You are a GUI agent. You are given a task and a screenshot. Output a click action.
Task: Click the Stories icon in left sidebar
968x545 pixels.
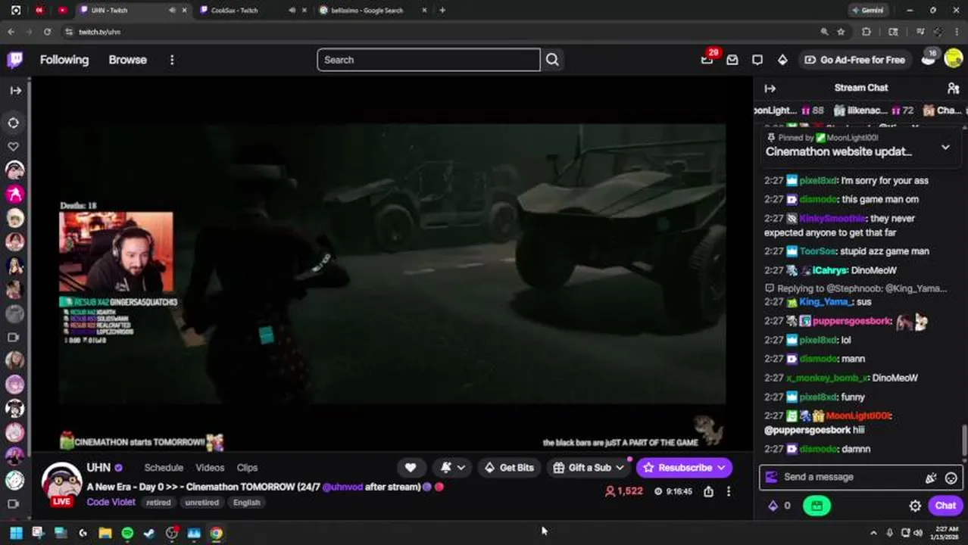click(x=14, y=123)
